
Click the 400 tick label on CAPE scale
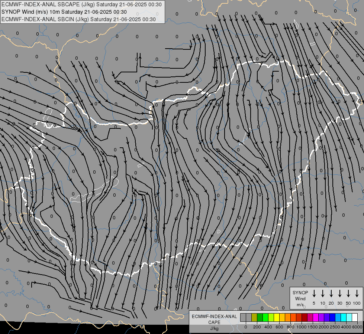coord(268,327)
